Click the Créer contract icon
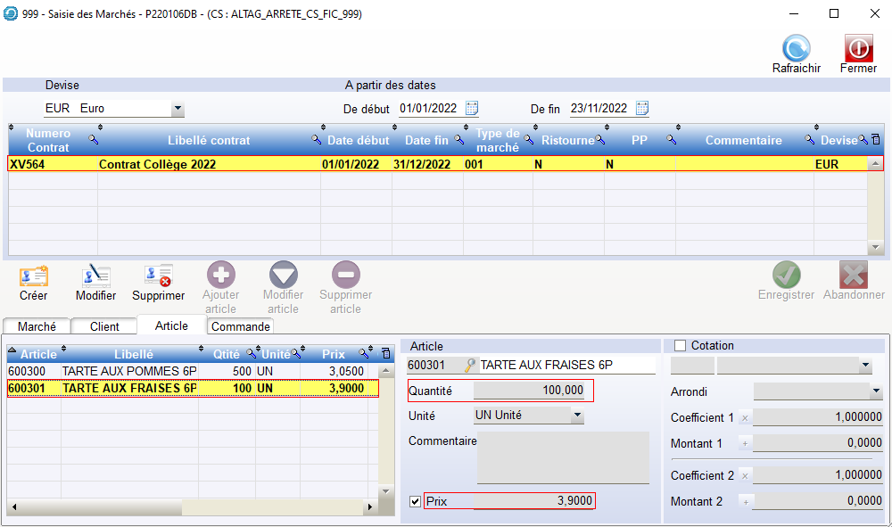 click(x=34, y=276)
